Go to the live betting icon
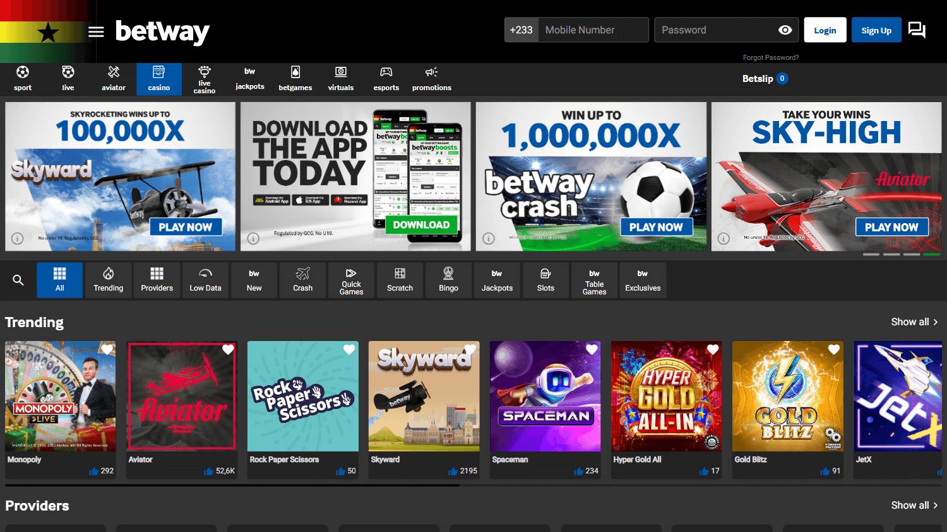 (x=68, y=72)
